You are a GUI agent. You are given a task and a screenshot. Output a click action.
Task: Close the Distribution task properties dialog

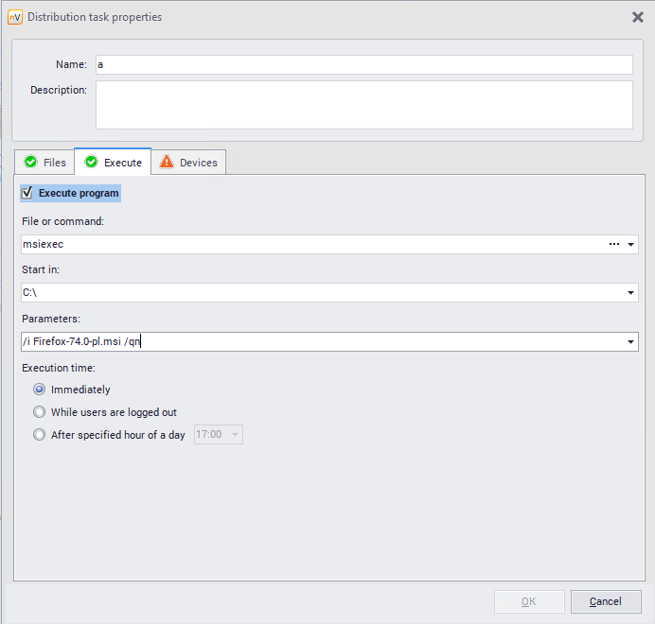(x=638, y=17)
